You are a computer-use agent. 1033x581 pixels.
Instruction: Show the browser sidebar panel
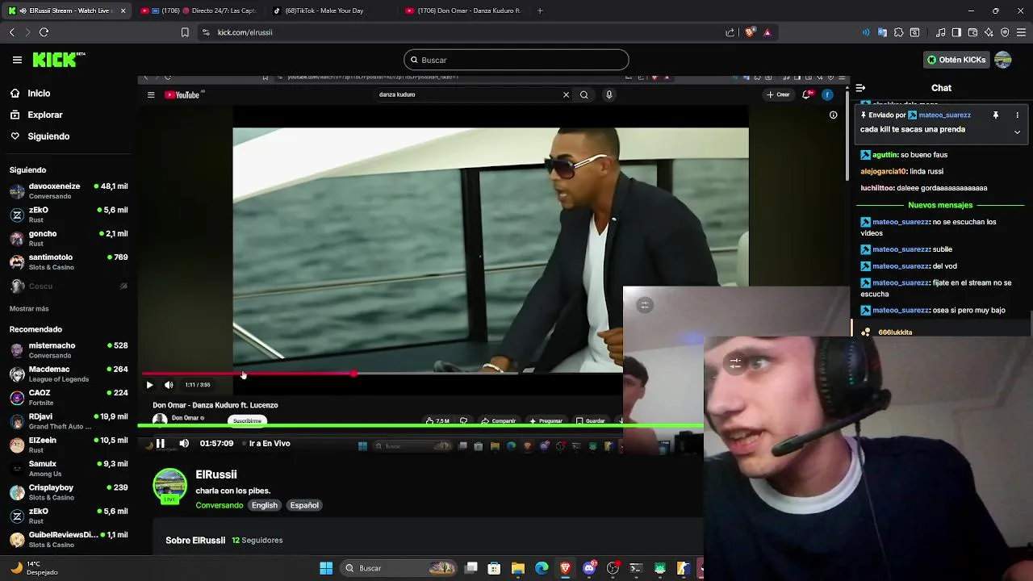click(x=956, y=32)
